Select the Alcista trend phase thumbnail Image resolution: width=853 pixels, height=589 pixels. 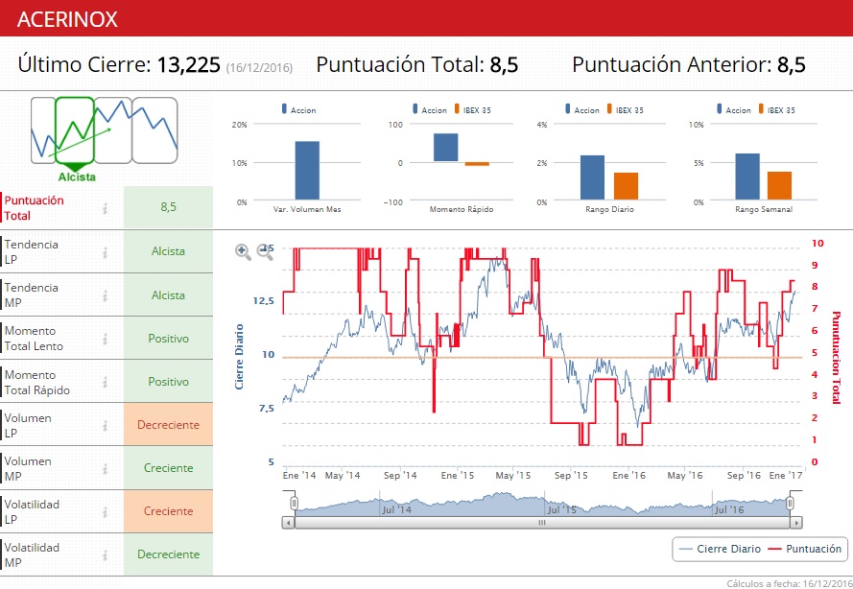75,130
